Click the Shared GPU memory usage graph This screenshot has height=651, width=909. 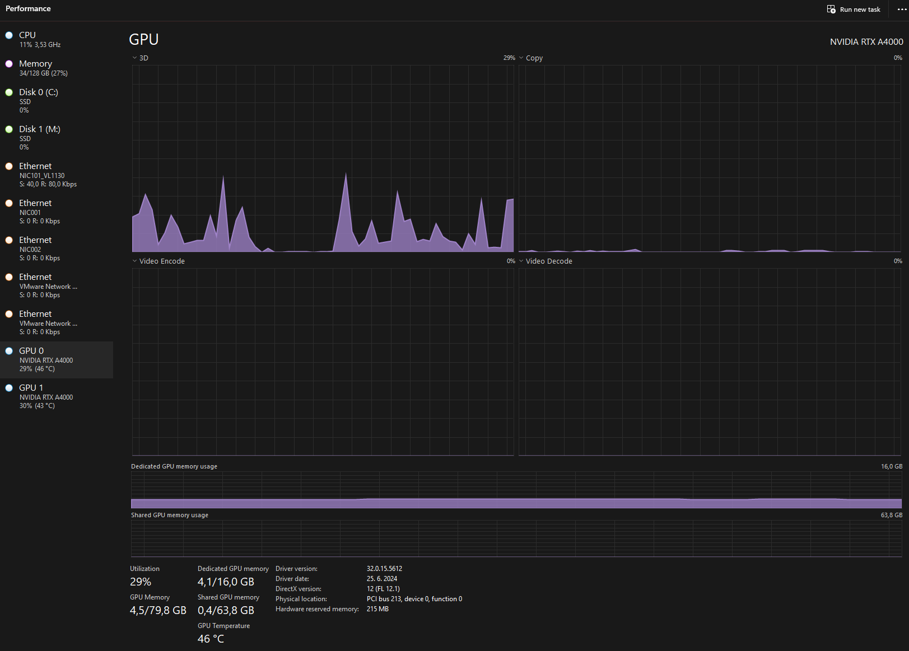point(516,538)
